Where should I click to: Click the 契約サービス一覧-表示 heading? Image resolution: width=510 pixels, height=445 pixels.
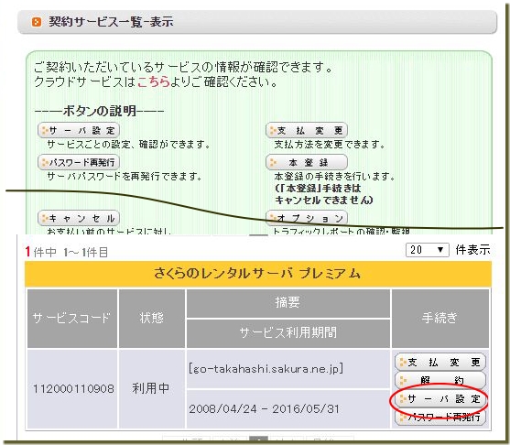point(111,22)
